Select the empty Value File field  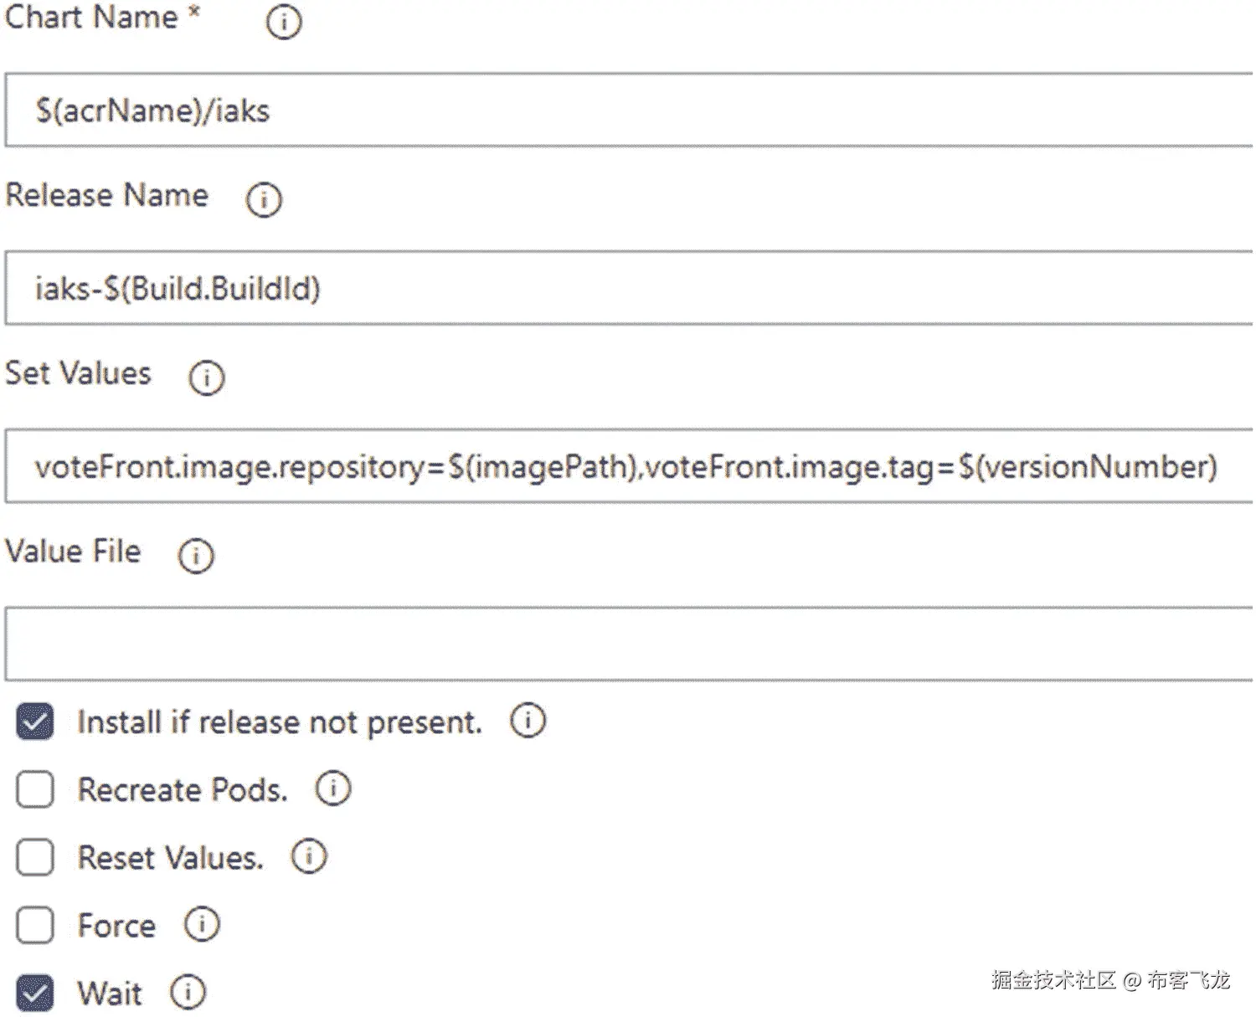tap(628, 644)
